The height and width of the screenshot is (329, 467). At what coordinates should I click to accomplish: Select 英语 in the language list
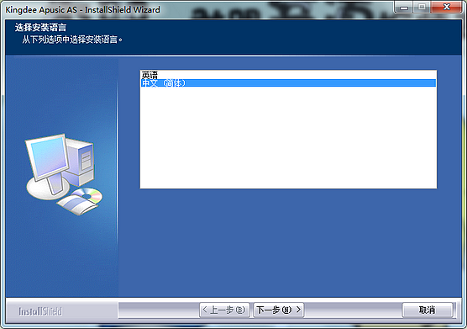tap(288, 75)
